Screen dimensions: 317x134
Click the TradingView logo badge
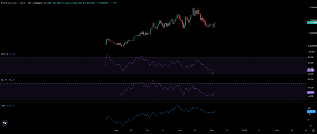pyautogui.click(x=5, y=123)
